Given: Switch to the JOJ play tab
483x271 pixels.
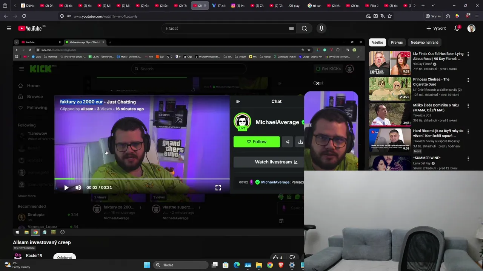Looking at the screenshot, I should pos(294,6).
